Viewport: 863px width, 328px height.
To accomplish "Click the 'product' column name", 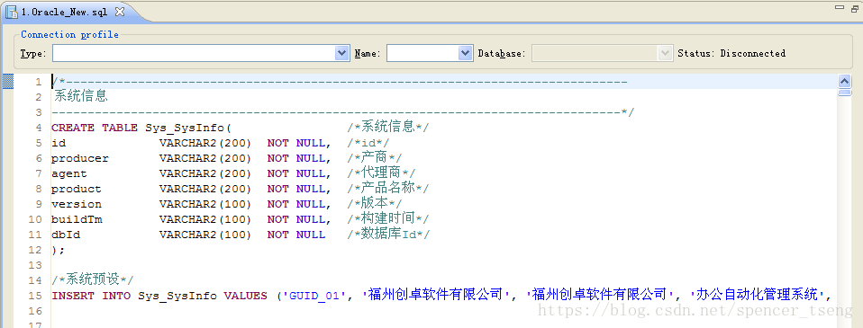I will [76, 189].
